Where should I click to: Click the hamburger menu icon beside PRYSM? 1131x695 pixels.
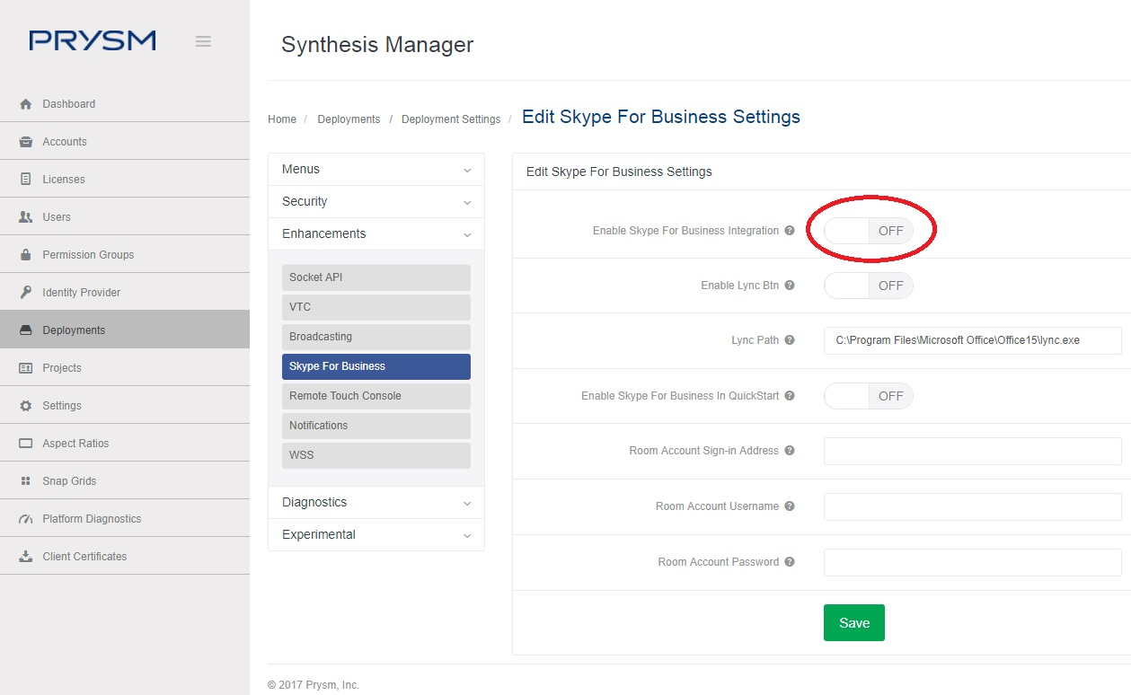(203, 41)
